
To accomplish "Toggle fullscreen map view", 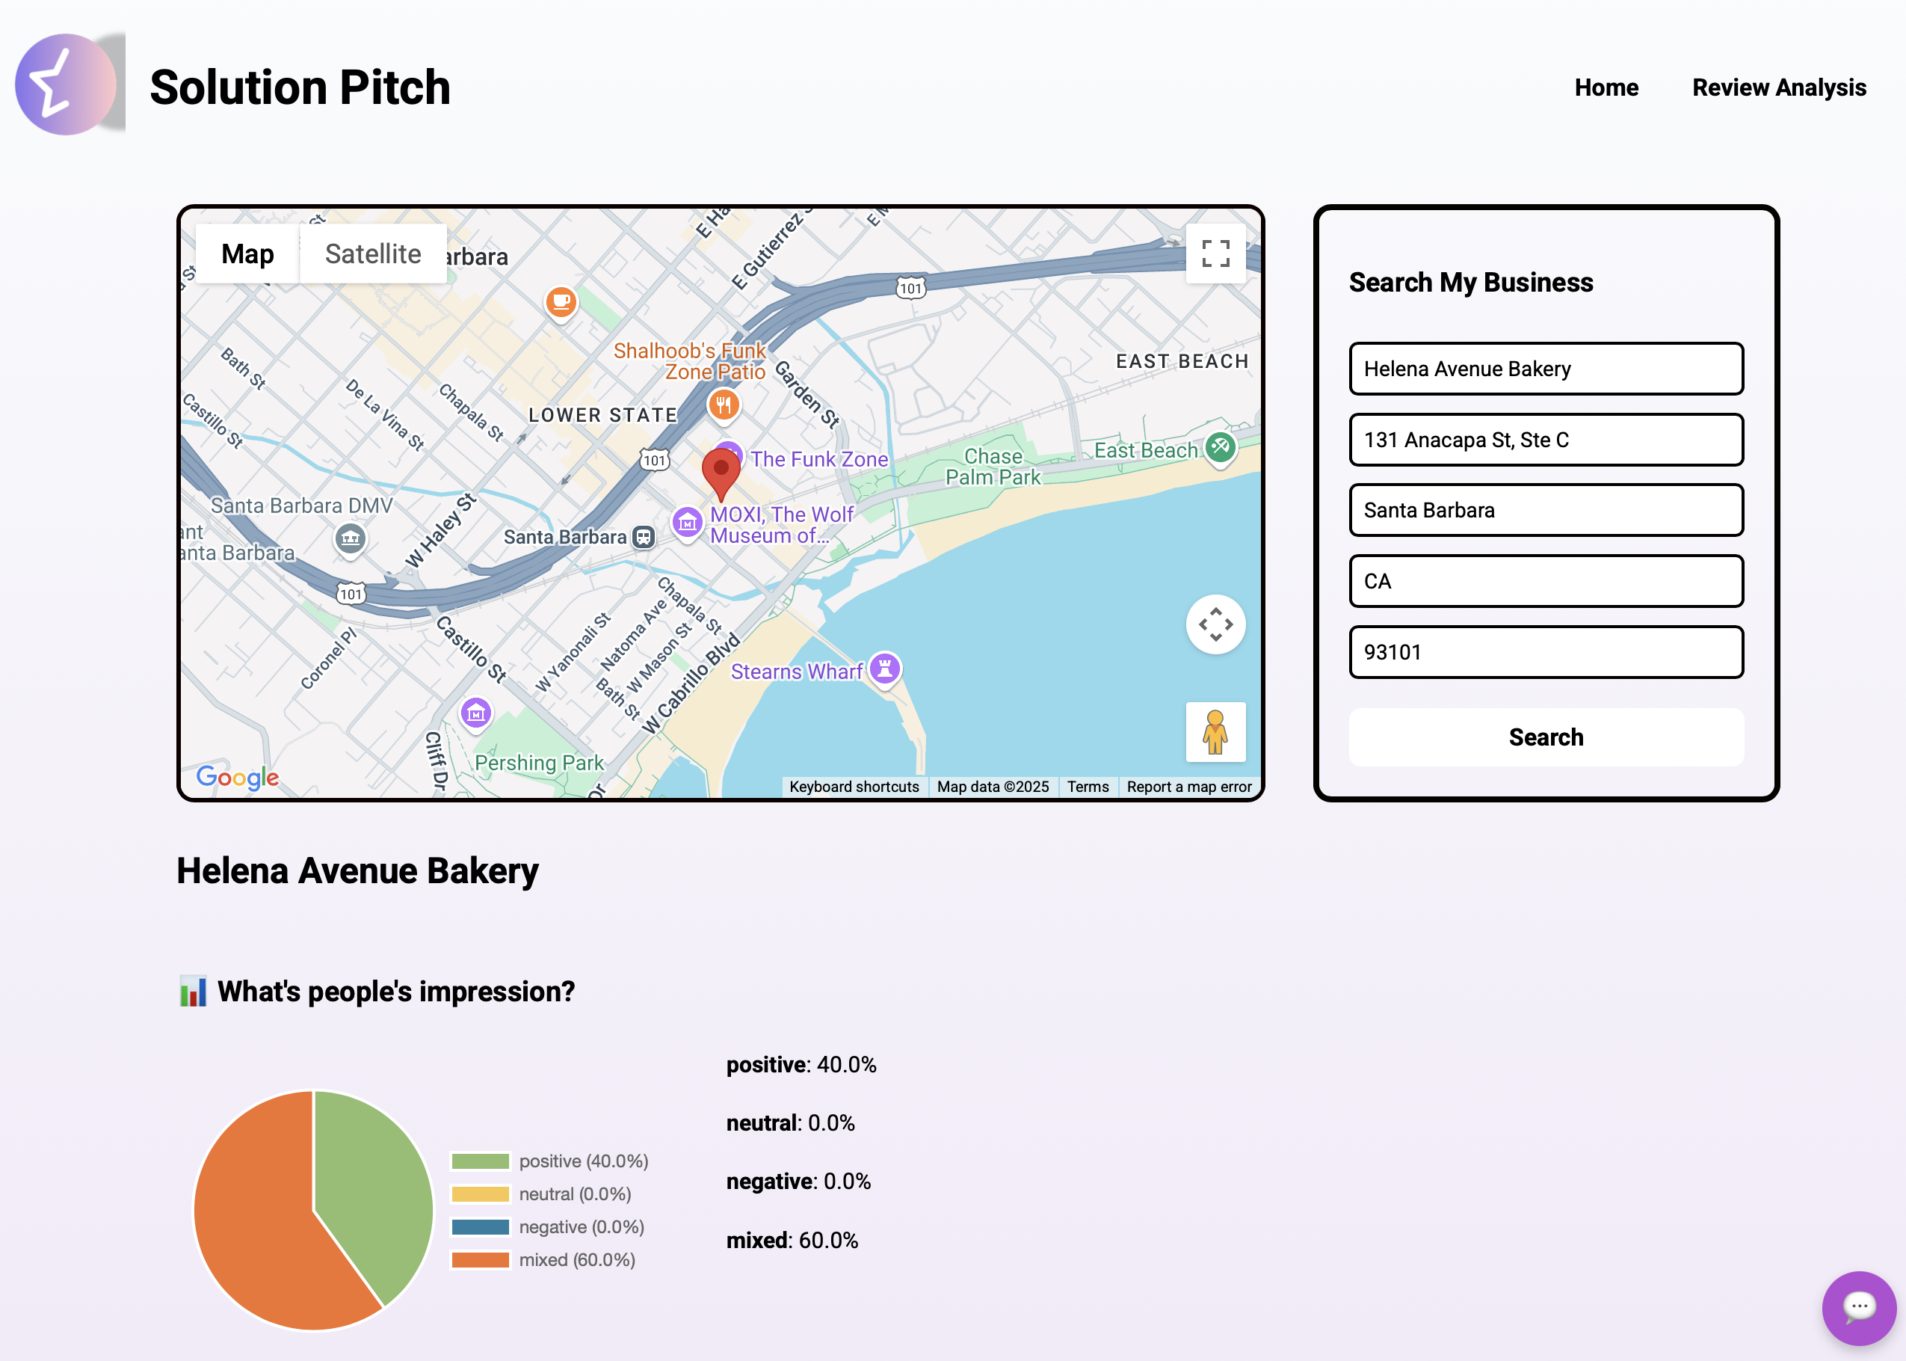I will click(x=1215, y=253).
